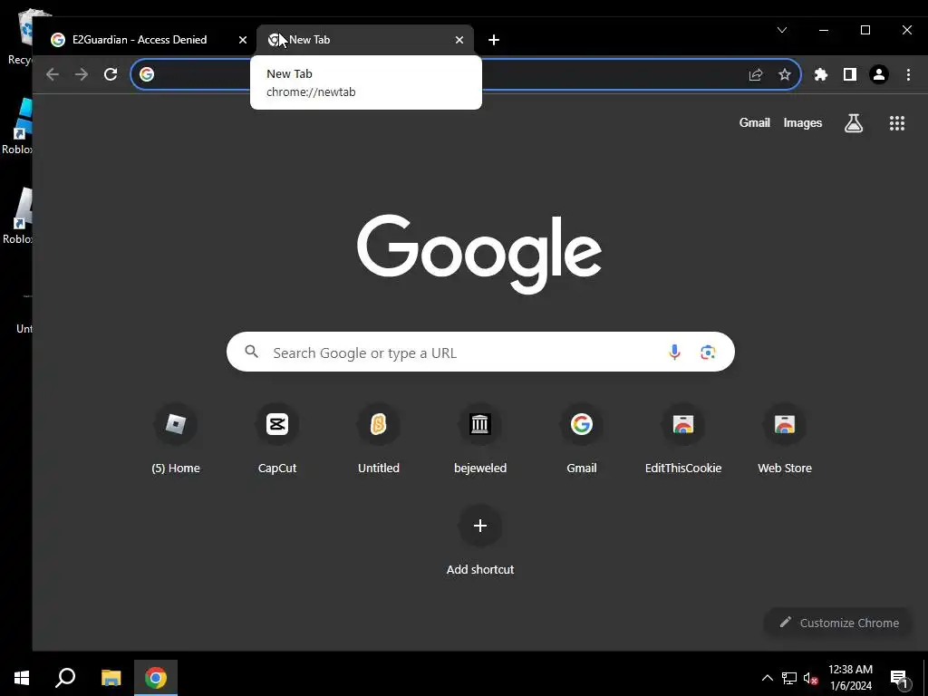Open the CapCut shortcut

[277, 440]
